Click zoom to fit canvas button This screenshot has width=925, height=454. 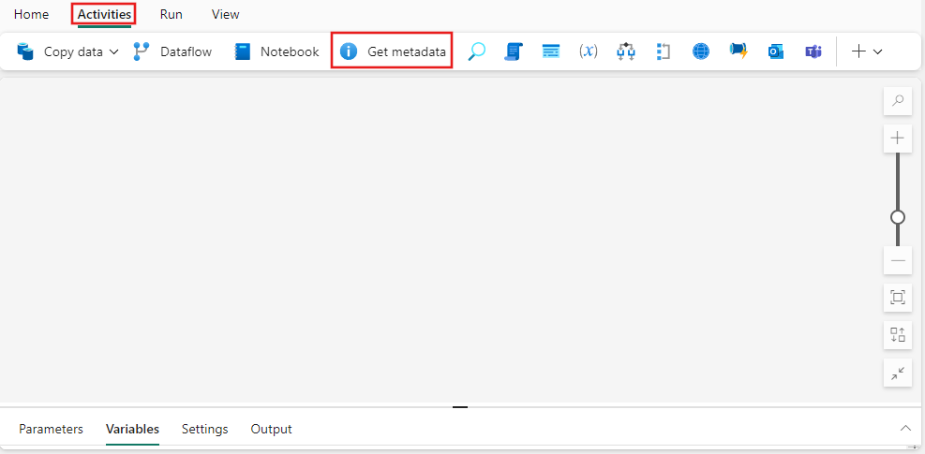point(898,298)
